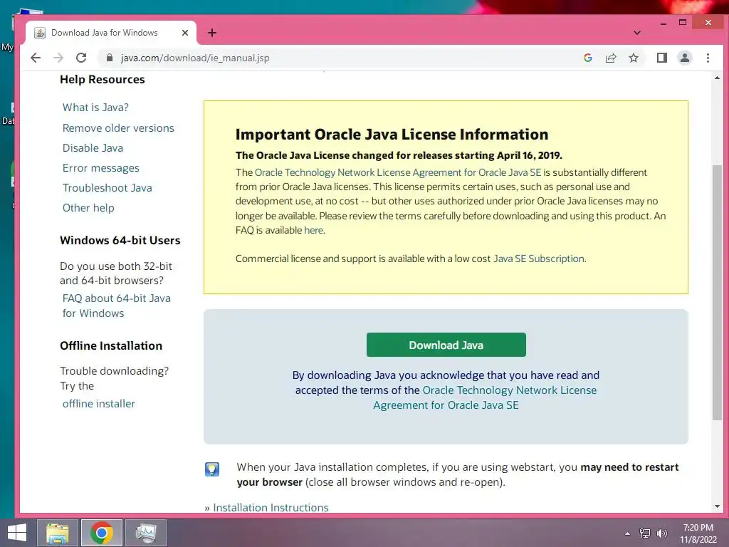The height and width of the screenshot is (547, 729).
Task: Open Remove older versions help
Action: tap(118, 128)
